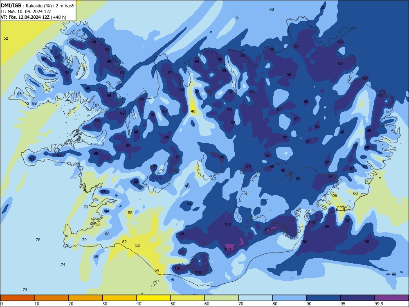This screenshot has width=409, height=307.
Task: Select the 73 humidity value on the map
Action: tap(86, 207)
